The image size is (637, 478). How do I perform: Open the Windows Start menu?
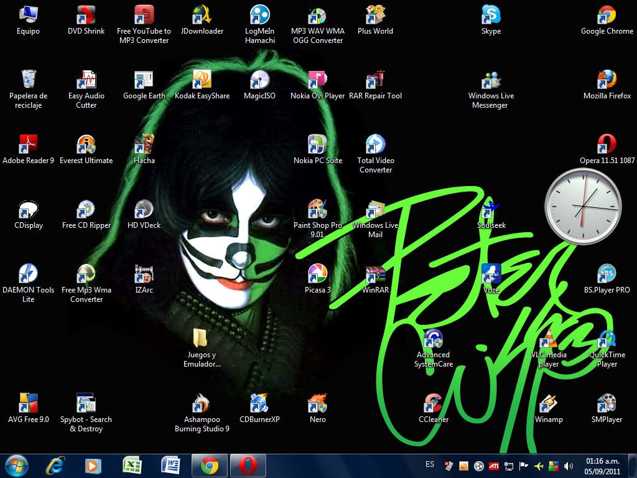click(x=16, y=466)
